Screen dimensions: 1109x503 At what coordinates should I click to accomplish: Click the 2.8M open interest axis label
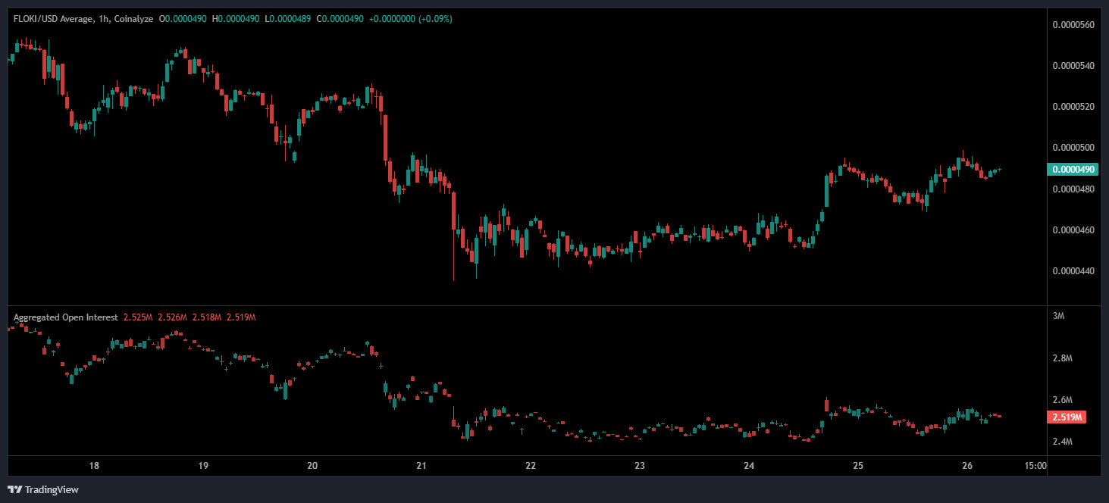1063,358
